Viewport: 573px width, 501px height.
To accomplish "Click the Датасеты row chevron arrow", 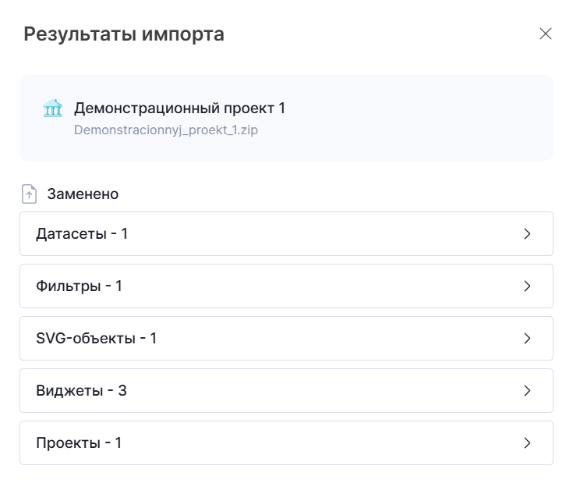I will click(527, 233).
